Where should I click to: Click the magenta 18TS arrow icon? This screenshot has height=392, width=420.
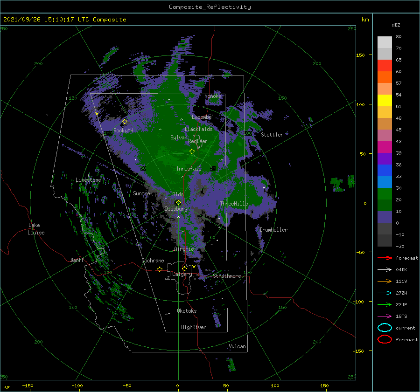pyautogui.click(x=385, y=316)
